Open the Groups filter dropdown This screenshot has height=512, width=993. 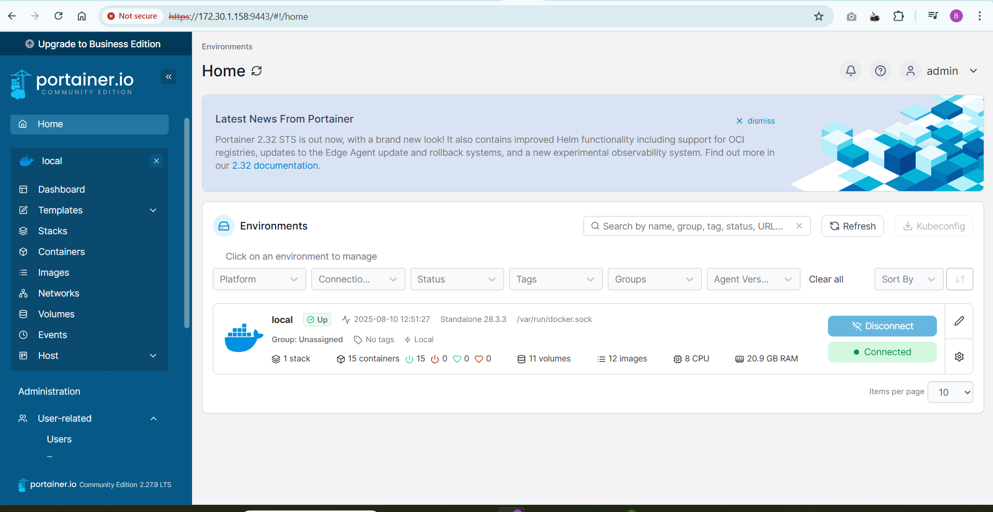click(655, 279)
